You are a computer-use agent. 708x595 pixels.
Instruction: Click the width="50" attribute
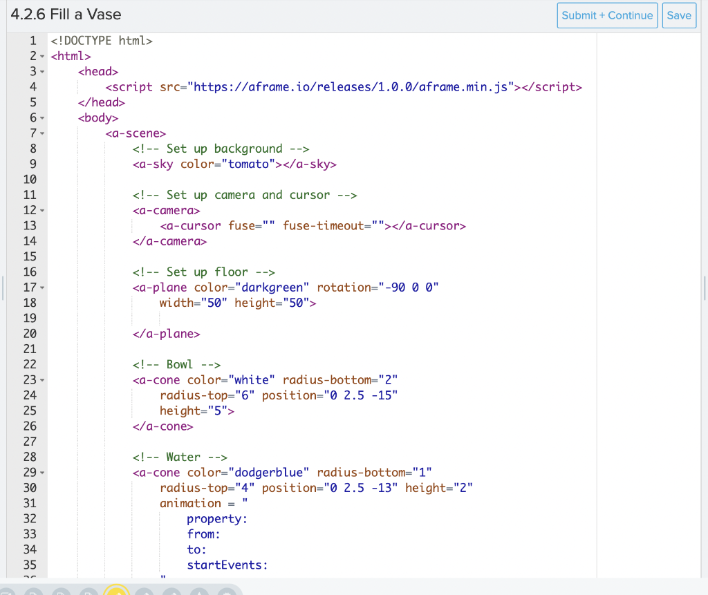[194, 303]
